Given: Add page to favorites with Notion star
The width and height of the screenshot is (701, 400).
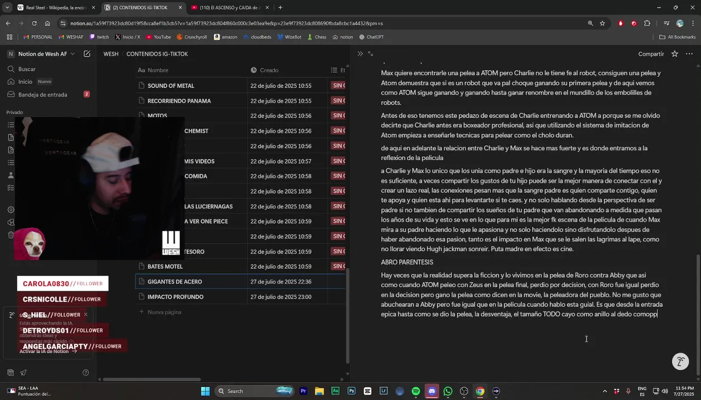Looking at the screenshot, I should pos(674,54).
